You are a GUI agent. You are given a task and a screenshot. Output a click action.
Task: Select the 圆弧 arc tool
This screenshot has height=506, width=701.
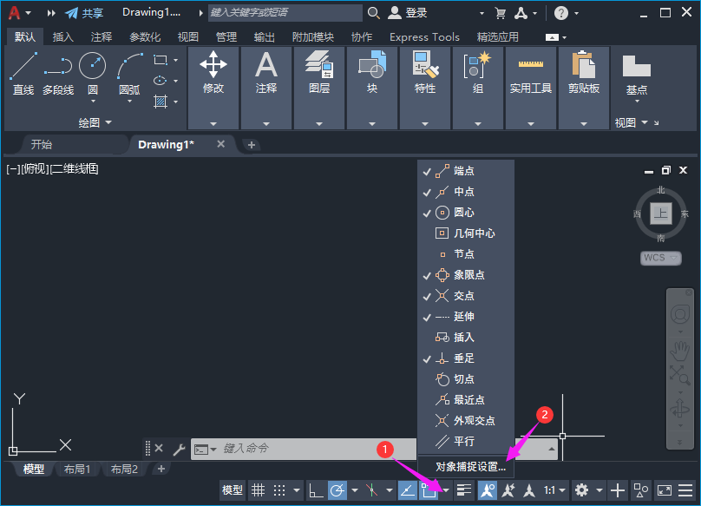point(129,74)
